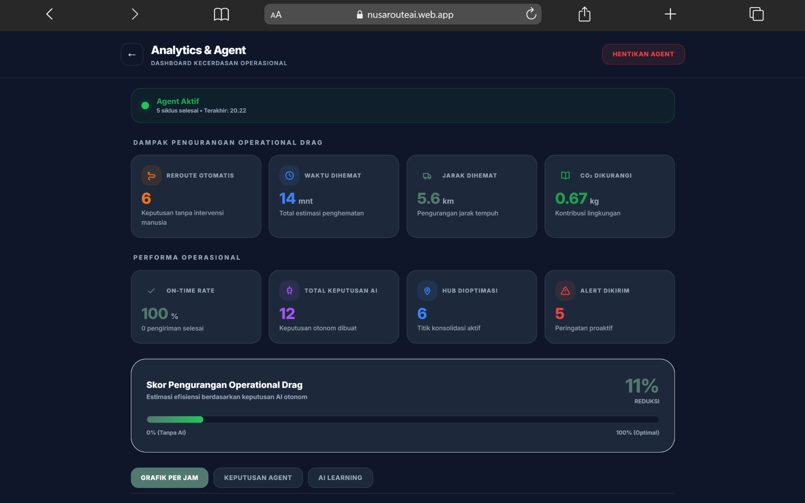Click the '100% (Optimal)' label
Screen dimensions: 805x503
(x=637, y=433)
